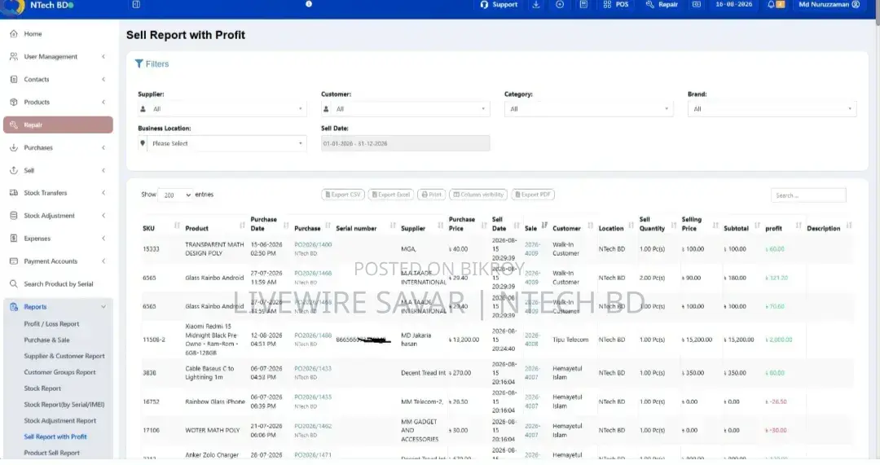Expand the Sell sidebar menu
This screenshot has height=465, width=880.
[x=58, y=170]
